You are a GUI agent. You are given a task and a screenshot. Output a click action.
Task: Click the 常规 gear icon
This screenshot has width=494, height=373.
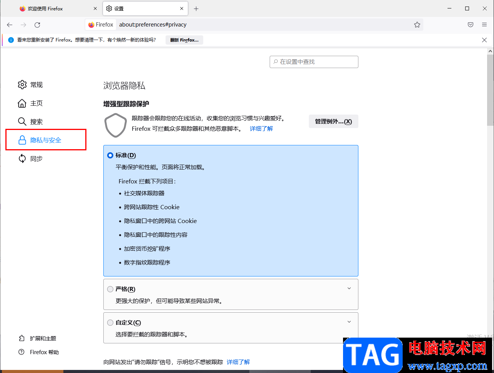point(22,85)
